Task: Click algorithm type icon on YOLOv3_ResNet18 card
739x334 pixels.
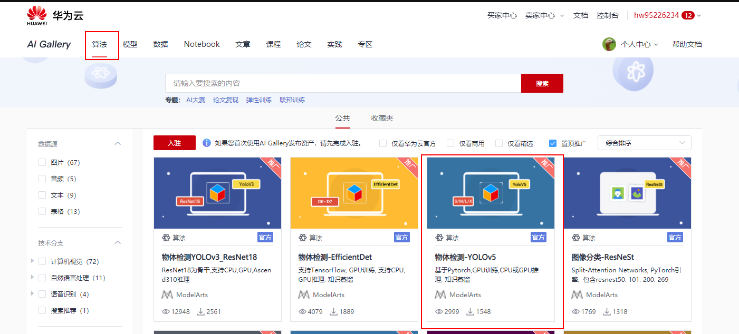Action: tap(166, 238)
